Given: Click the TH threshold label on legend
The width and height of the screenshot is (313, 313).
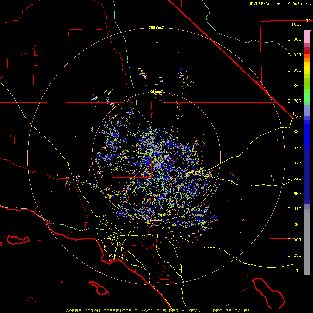Looking at the screenshot, I should coord(299,271).
